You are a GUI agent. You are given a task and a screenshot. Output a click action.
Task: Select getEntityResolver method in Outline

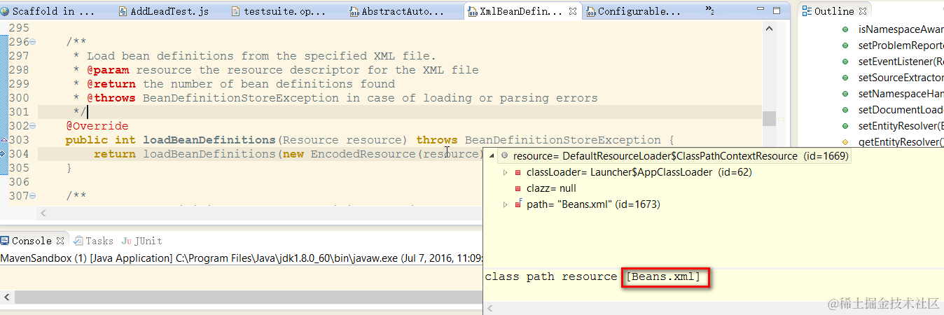901,142
